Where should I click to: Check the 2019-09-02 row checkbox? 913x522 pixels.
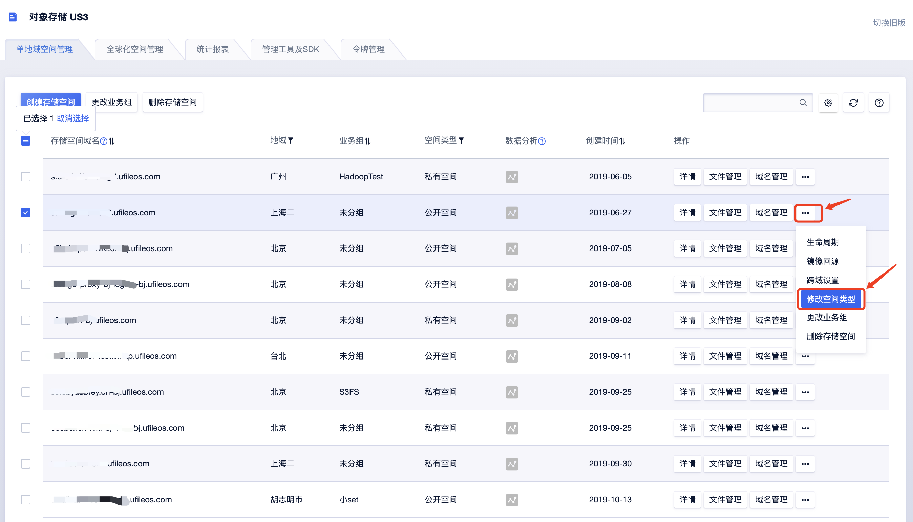[x=26, y=320]
